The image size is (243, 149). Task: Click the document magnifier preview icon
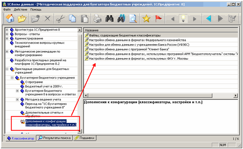[x=133, y=18]
